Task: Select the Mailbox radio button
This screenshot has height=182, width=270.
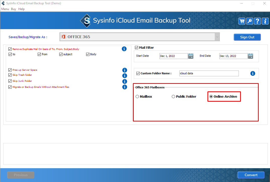Action: (137, 97)
